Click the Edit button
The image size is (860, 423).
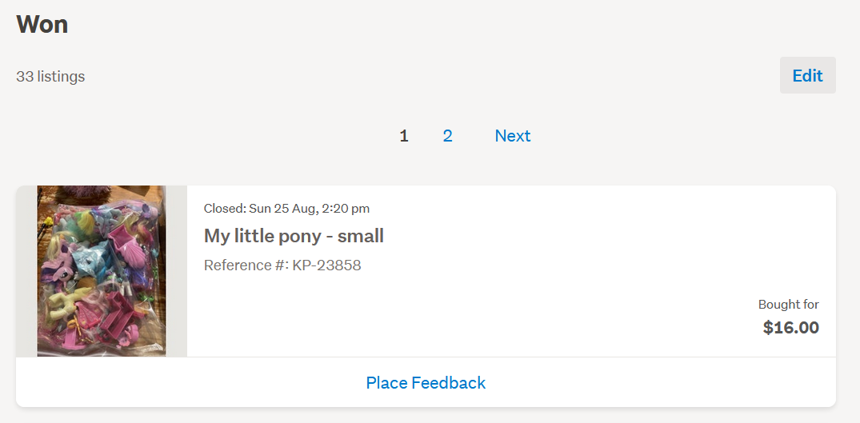pos(807,75)
